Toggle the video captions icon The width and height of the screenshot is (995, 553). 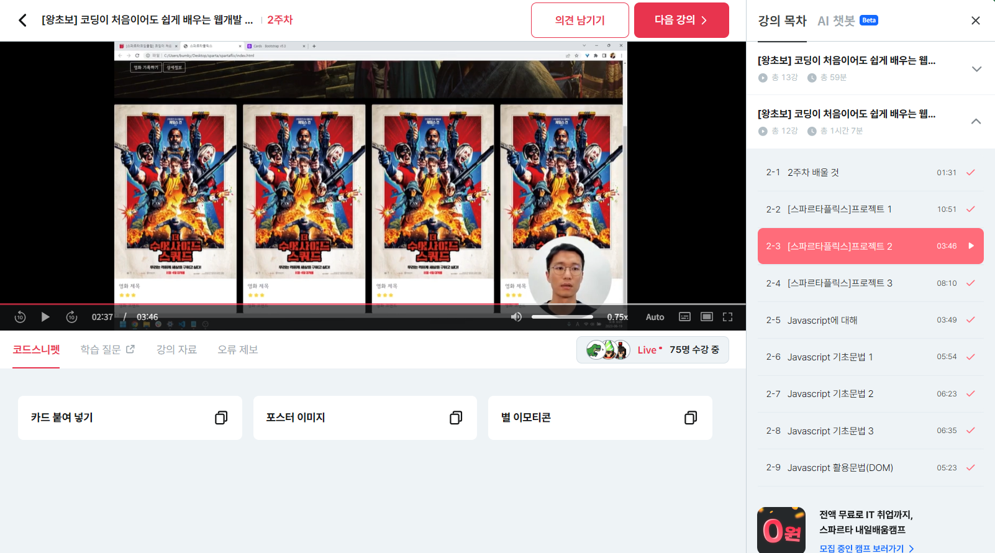684,317
